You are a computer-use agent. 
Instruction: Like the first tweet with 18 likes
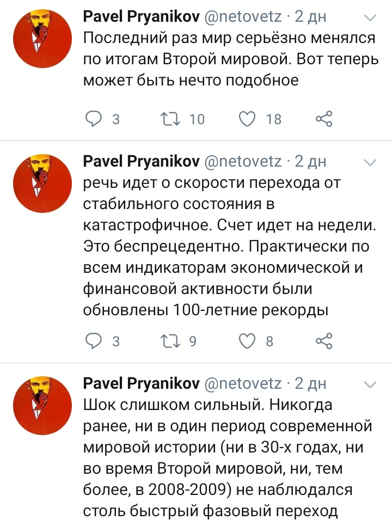(247, 119)
